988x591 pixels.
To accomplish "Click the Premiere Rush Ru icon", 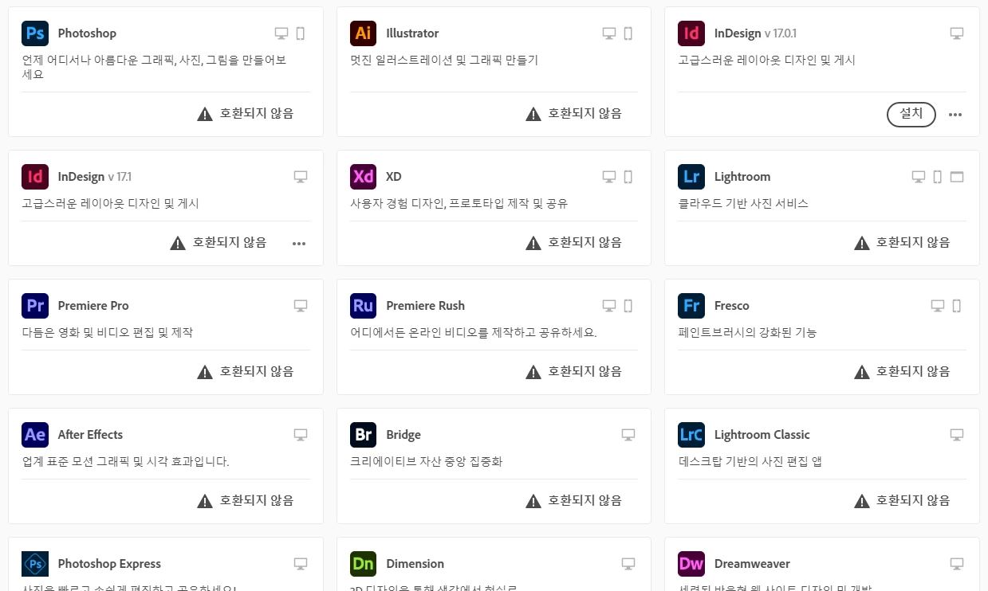I will click(x=363, y=306).
